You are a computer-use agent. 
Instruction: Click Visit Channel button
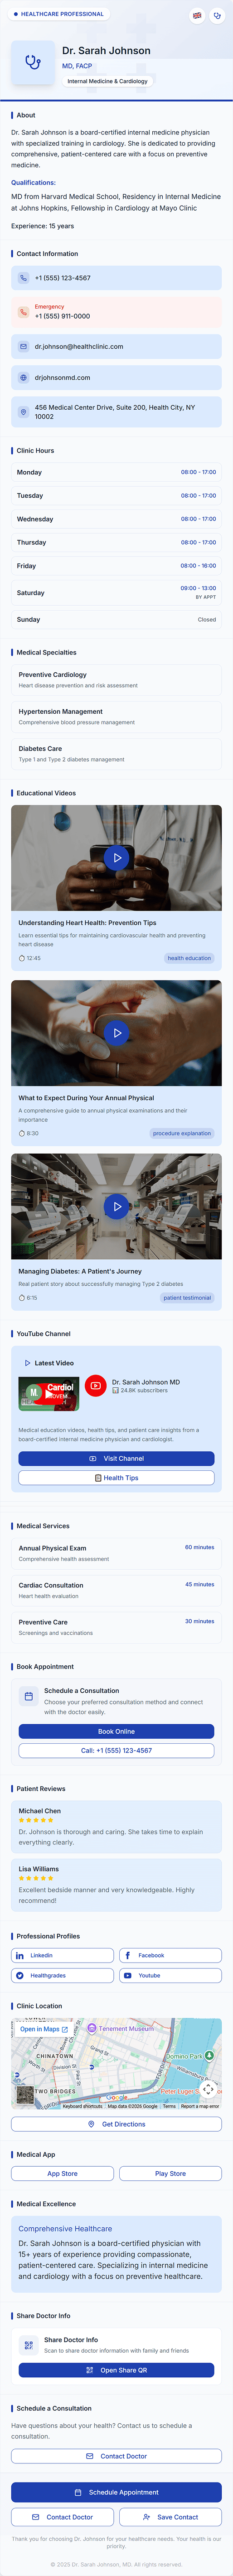point(116,1458)
